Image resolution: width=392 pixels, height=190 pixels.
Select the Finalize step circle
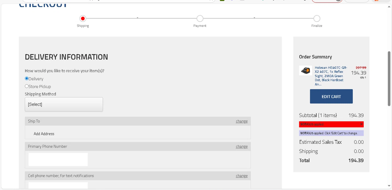[317, 19]
